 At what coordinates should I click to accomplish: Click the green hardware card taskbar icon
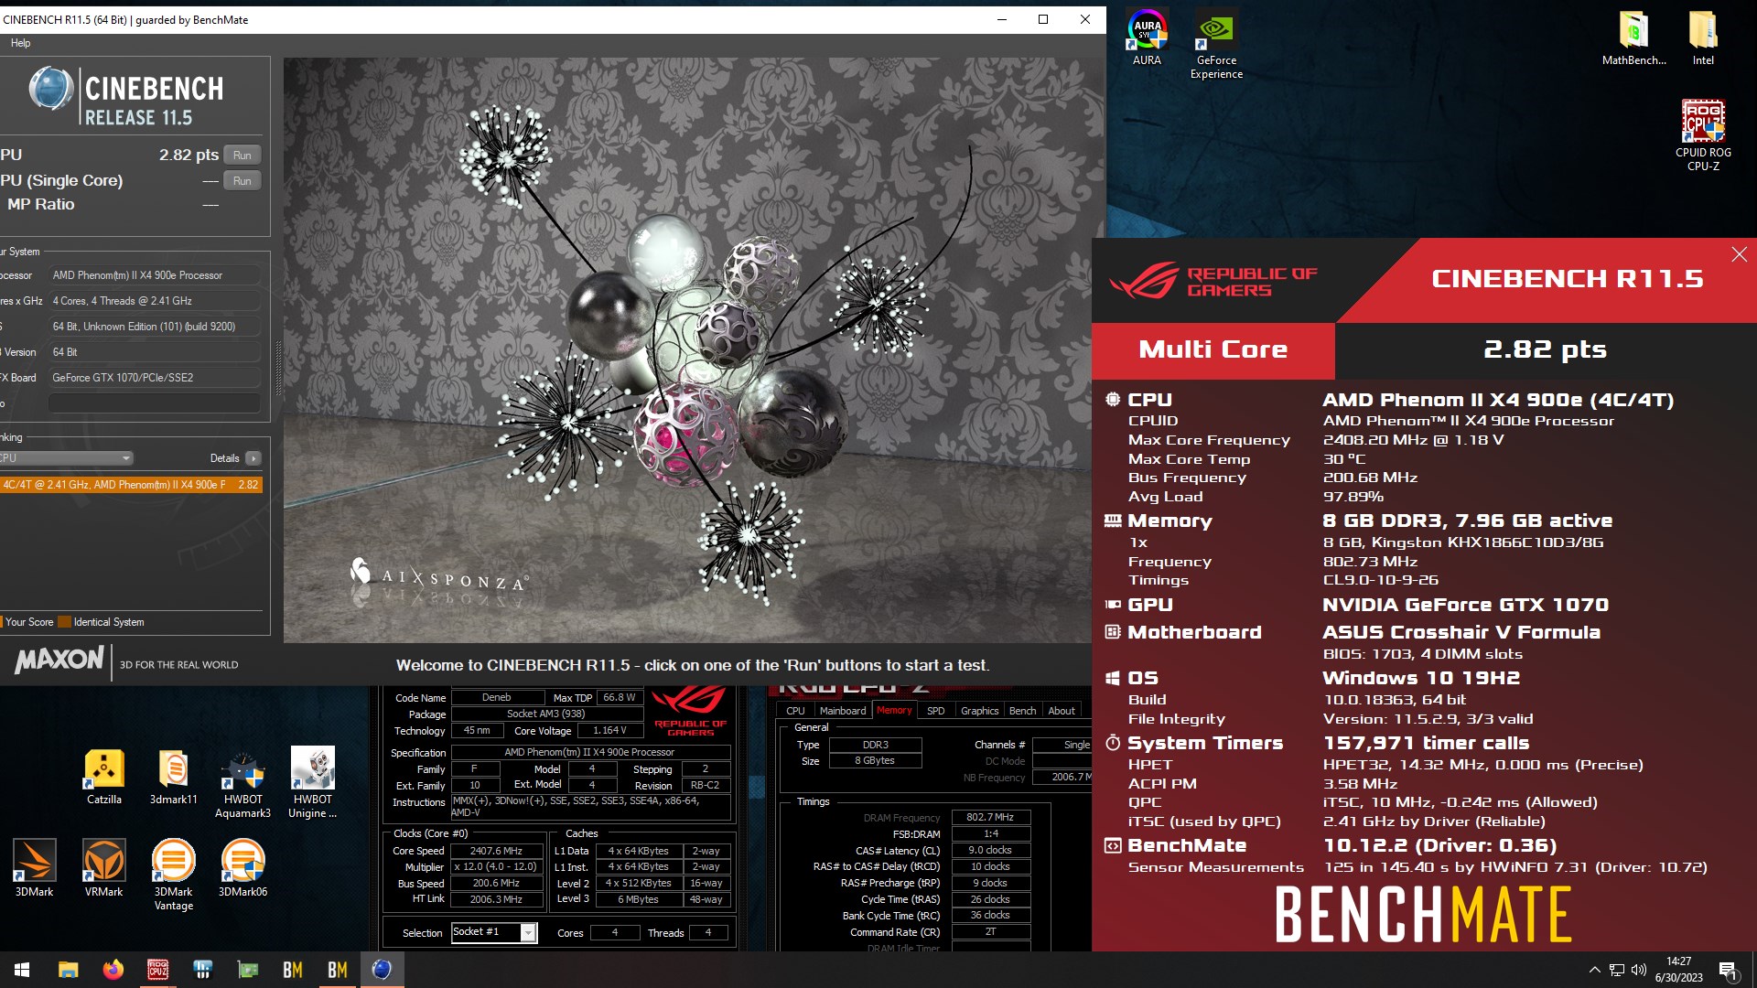tap(248, 970)
